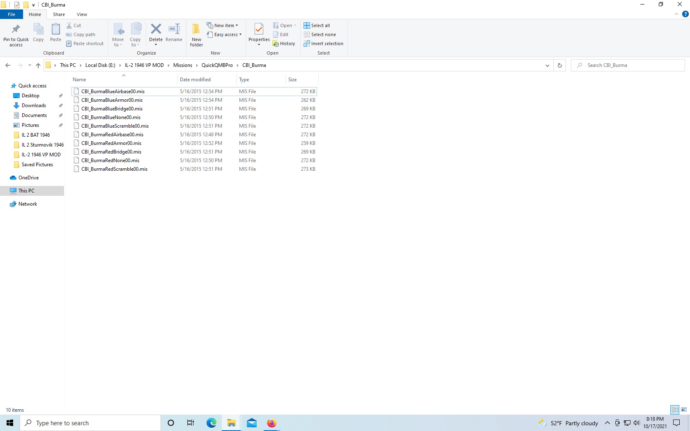Image resolution: width=690 pixels, height=431 pixels.
Task: Open the Copy to dropdown
Action: [136, 35]
